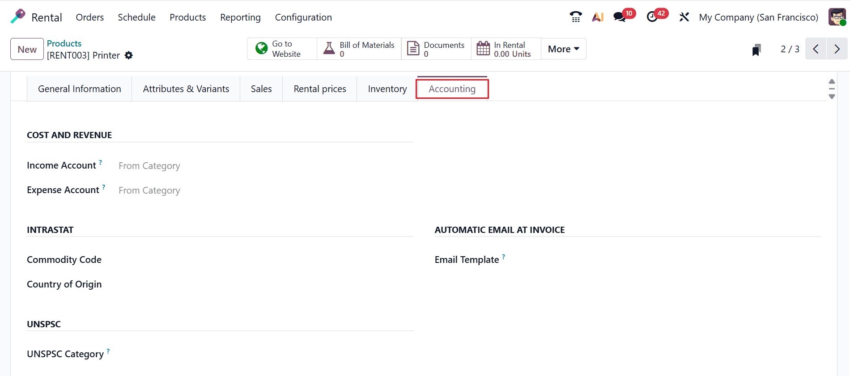Viewport: 850px width, 376px height.
Task: Open the Rental app key icon
Action: pyautogui.click(x=18, y=17)
